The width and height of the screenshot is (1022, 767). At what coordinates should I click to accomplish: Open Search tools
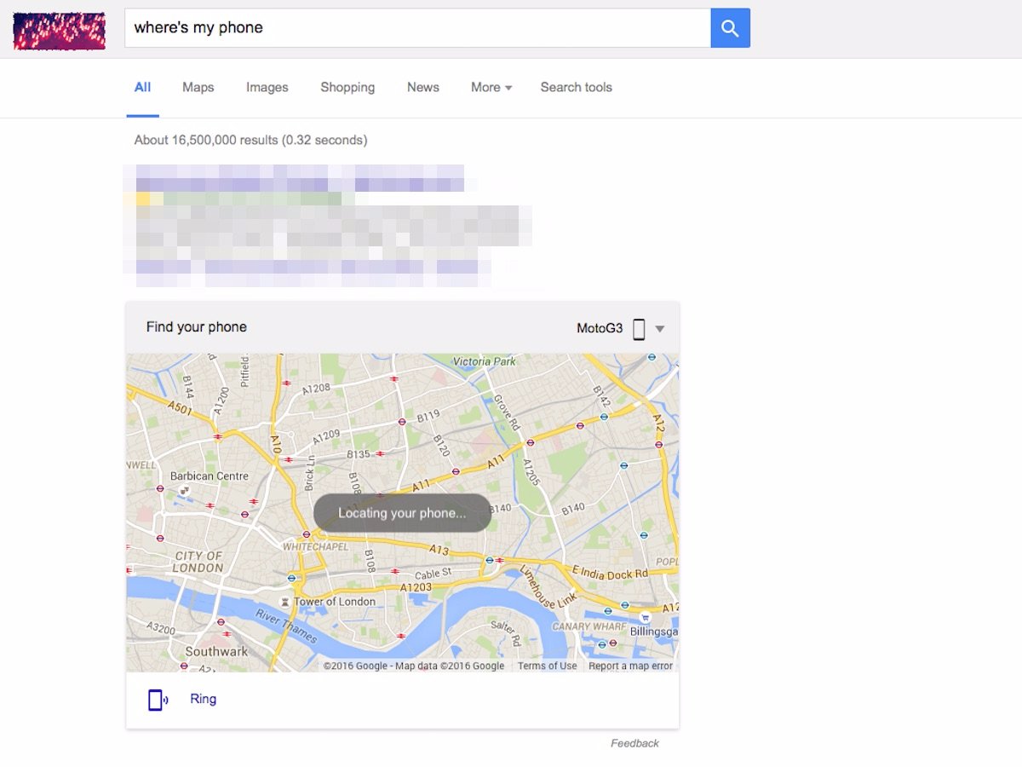click(576, 87)
